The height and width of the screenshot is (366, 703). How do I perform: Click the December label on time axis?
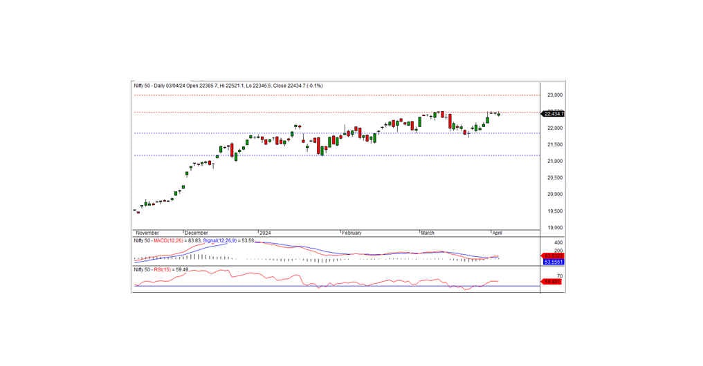(x=197, y=233)
